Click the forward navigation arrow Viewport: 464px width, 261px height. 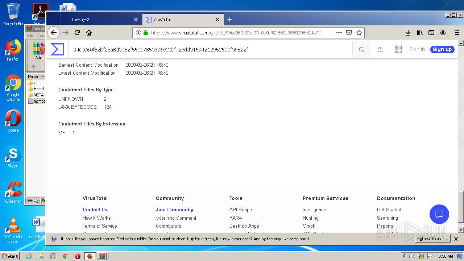(66, 33)
